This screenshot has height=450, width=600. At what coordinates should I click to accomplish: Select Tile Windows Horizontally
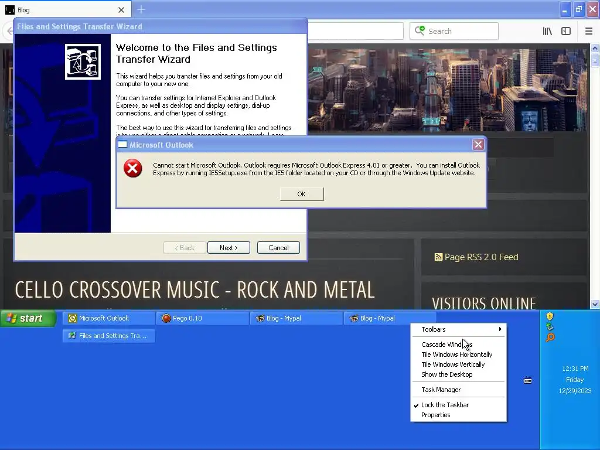458,354
